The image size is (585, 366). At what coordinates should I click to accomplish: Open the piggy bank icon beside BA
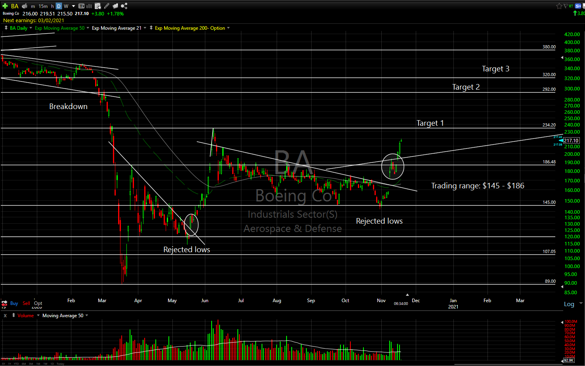pos(25,6)
